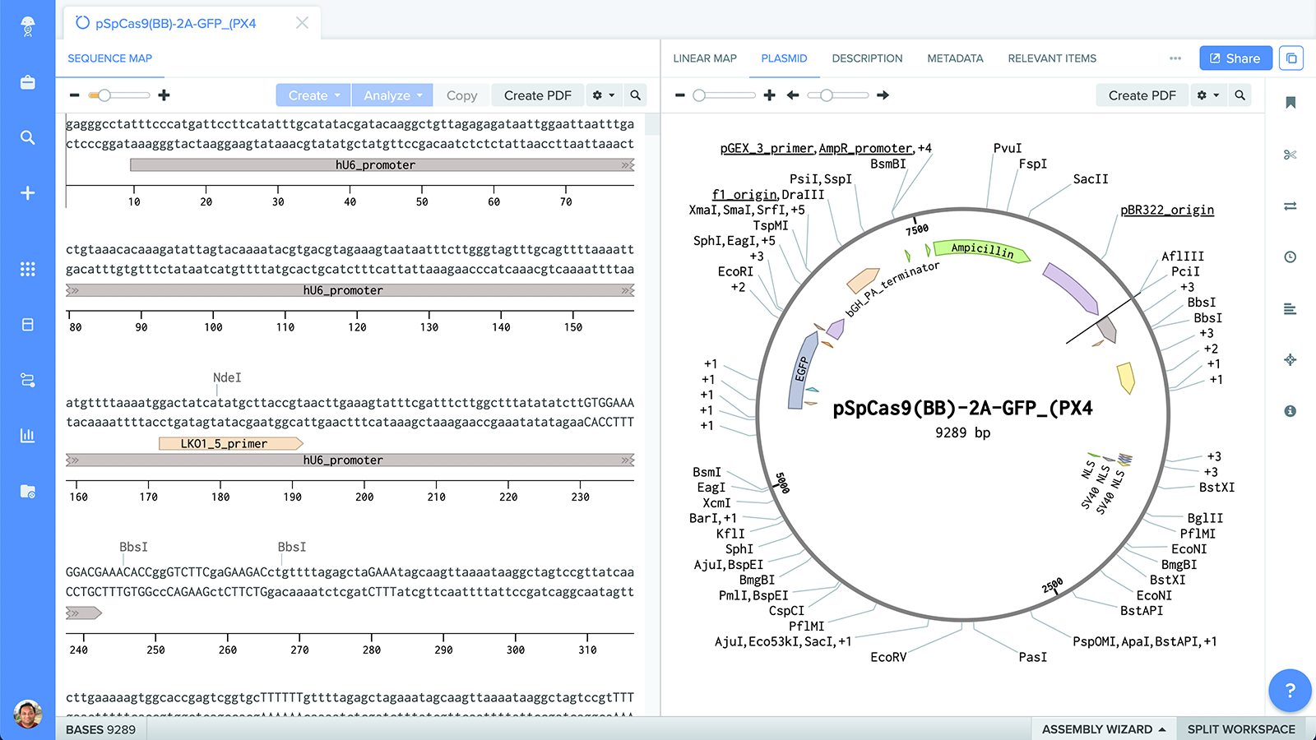Click the bookmark icon in right sidebar

coord(1291,102)
